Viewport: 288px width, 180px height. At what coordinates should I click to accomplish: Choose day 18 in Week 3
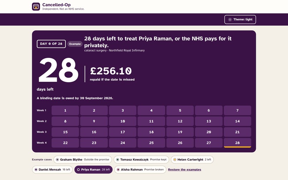tap(152, 132)
